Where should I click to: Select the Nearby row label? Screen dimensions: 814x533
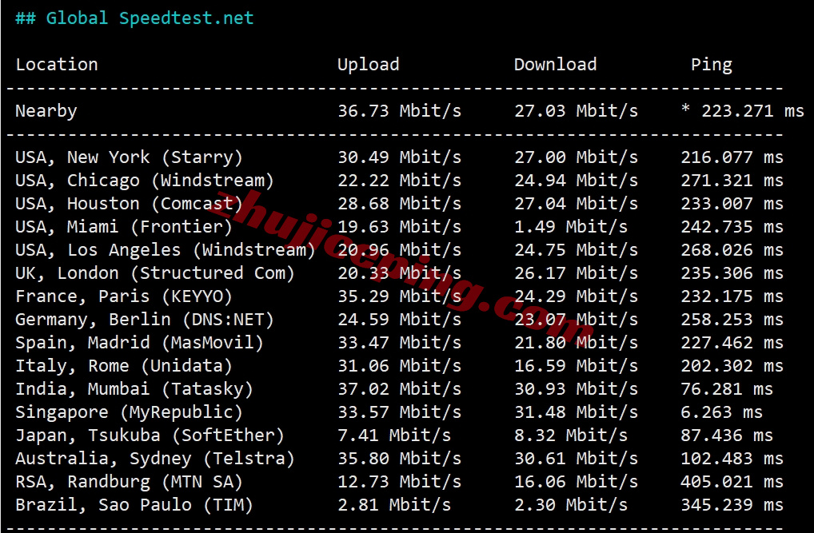[46, 111]
